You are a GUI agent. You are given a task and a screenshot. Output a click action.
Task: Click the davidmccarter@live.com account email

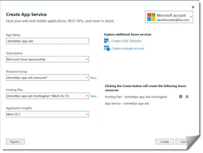tap(173, 20)
